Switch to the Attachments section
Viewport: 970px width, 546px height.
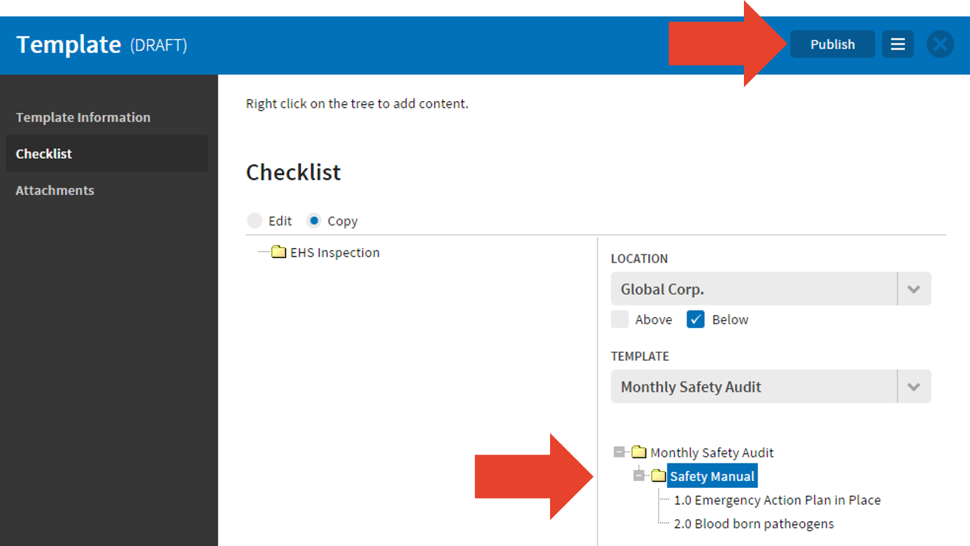pyautogui.click(x=55, y=191)
